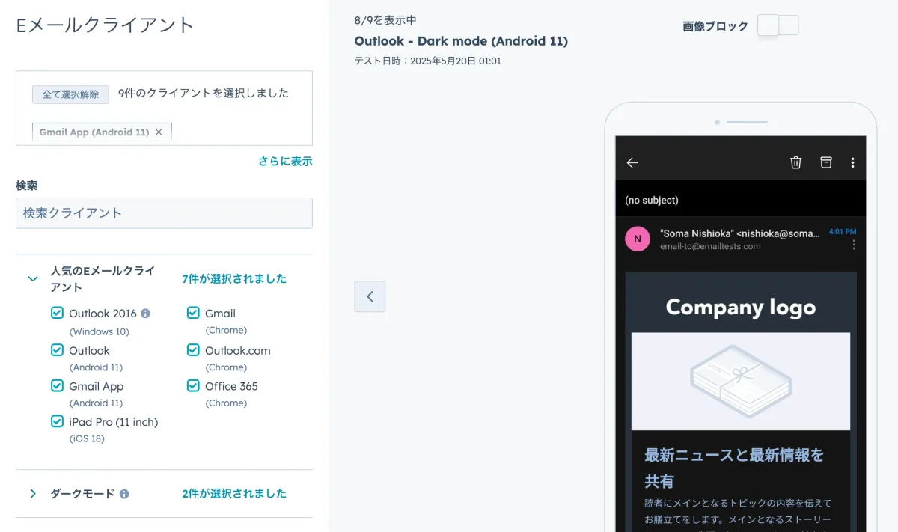The width and height of the screenshot is (898, 532).
Task: Delete the email using the trash icon
Action: [795, 162]
